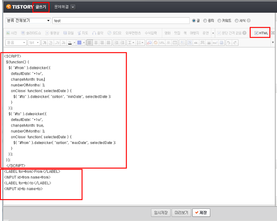277x221 pixels.
Task: Insert a blockquote
Action: tap(196, 43)
